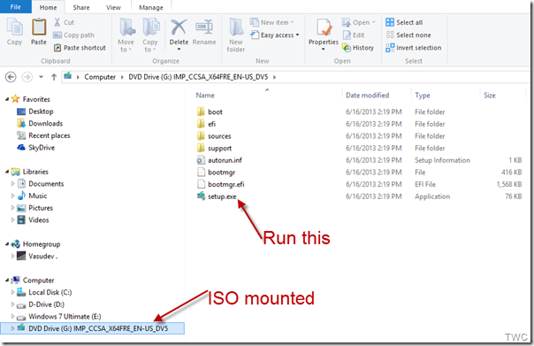This screenshot has width=534, height=346.
Task: Click Computer in the address bar
Action: click(x=100, y=77)
